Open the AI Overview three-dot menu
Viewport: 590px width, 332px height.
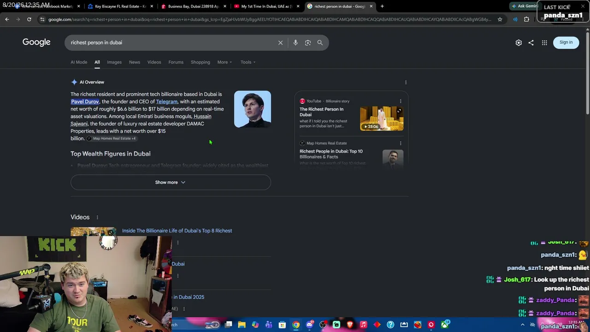point(406,82)
